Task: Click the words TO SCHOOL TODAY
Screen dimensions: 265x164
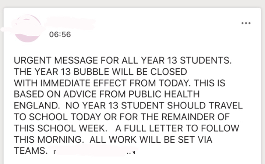Action: 57,117
